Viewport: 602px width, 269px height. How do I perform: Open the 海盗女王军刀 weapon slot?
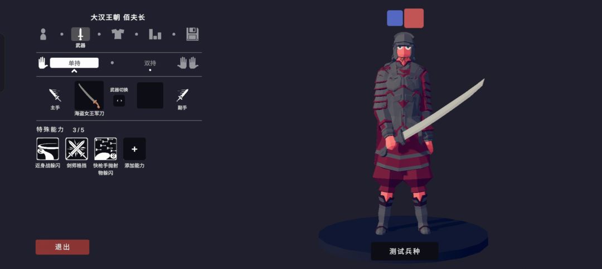(89, 96)
